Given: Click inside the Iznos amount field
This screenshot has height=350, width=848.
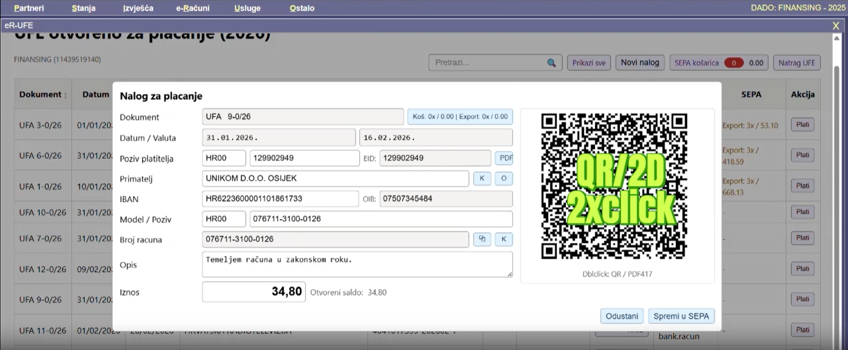Looking at the screenshot, I should coord(254,291).
